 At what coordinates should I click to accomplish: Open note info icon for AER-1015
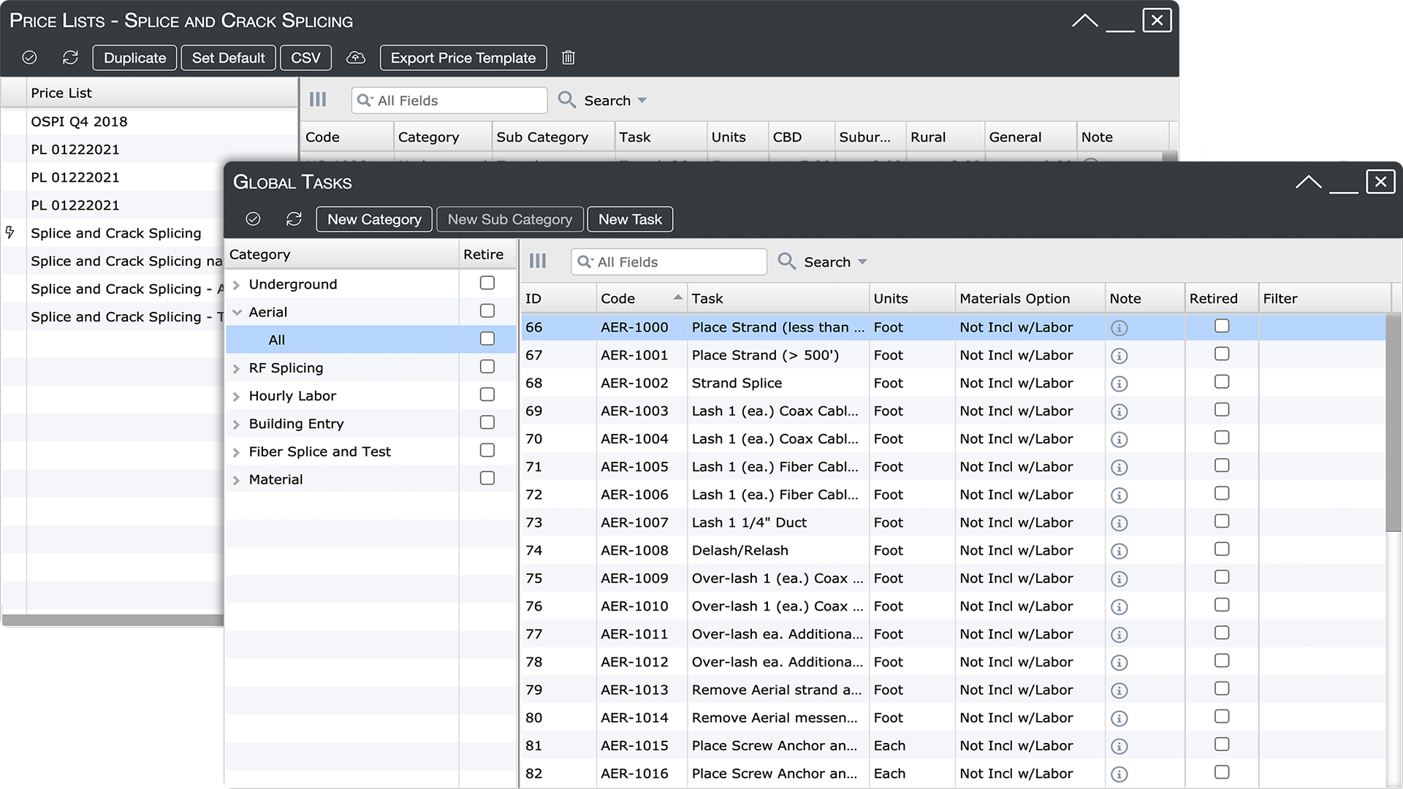tap(1119, 747)
